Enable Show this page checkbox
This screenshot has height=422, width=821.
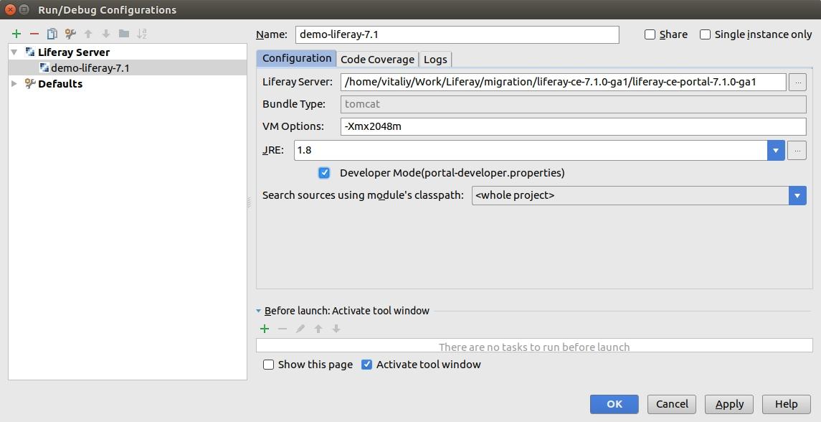click(x=269, y=365)
